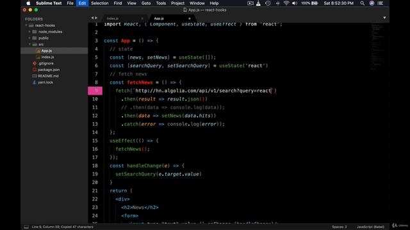Go to next tab with right arrow

pos(96,18)
